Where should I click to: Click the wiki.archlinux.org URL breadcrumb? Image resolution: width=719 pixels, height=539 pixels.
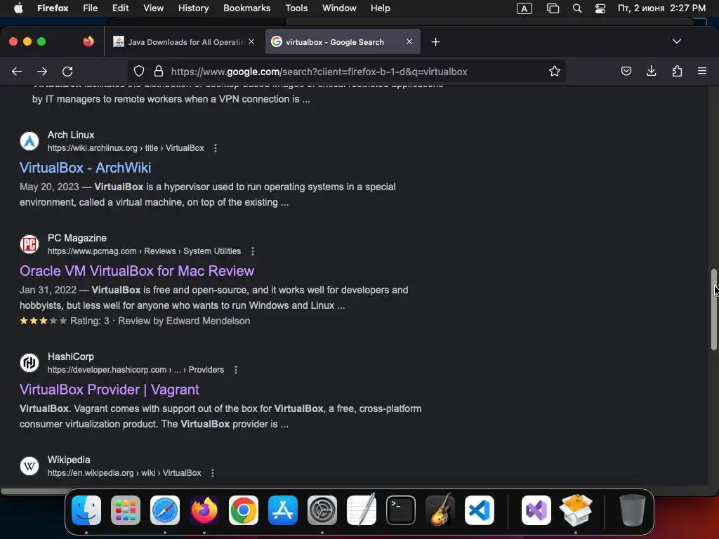[x=126, y=148]
